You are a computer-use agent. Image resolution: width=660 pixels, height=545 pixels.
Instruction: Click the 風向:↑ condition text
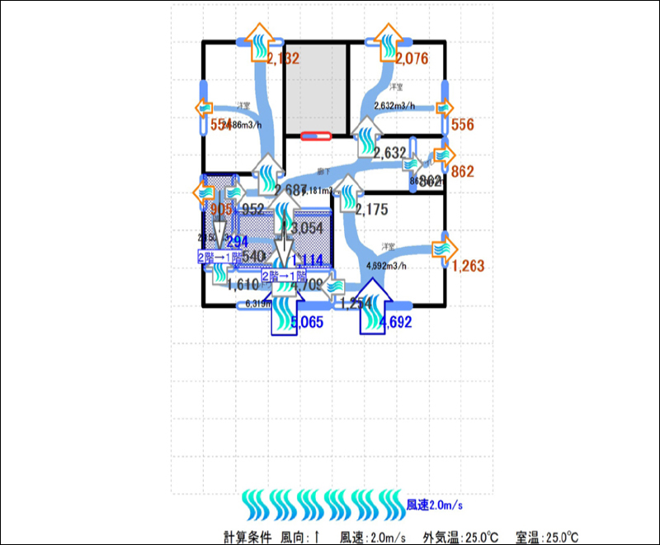pyautogui.click(x=301, y=537)
